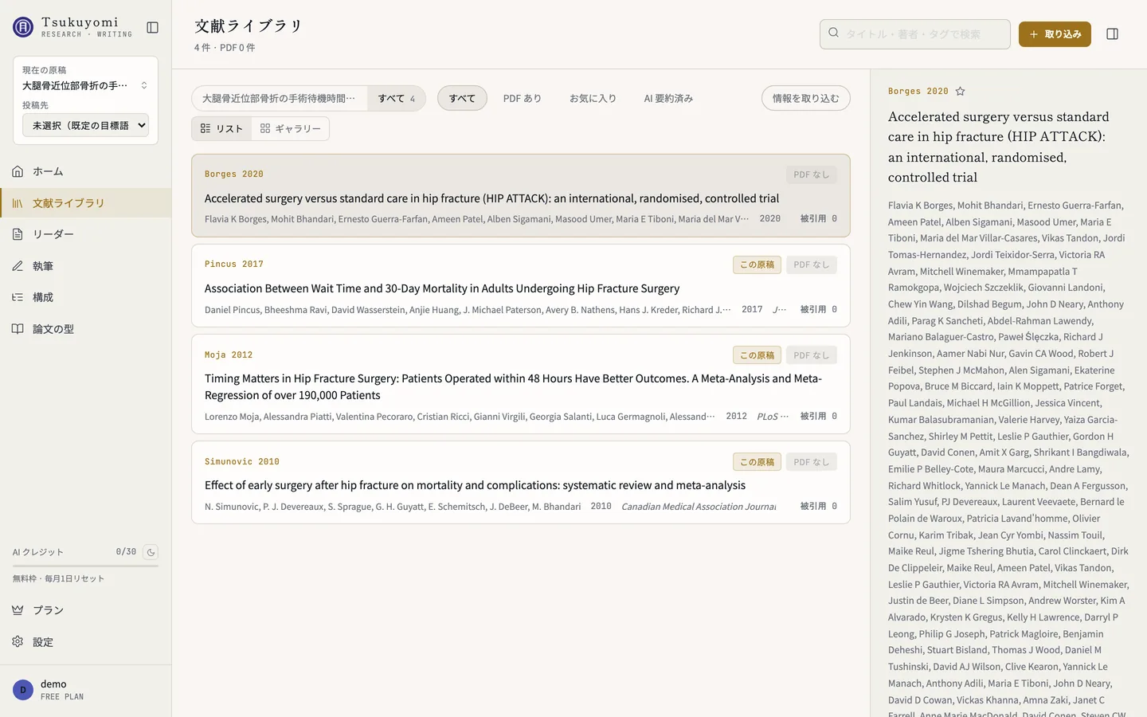
Task: Filter by AI 要約済み
Action: [669, 99]
